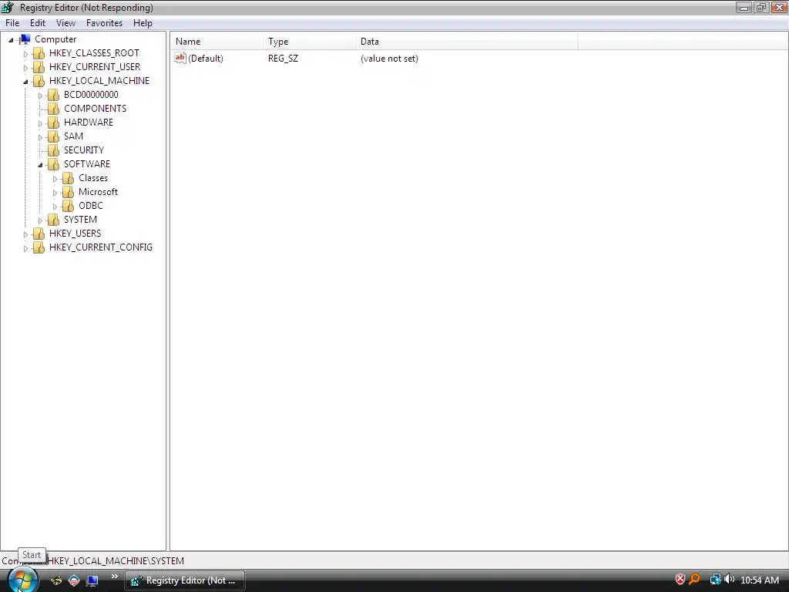Click the network tray icon
This screenshot has width=789, height=592.
715,580
